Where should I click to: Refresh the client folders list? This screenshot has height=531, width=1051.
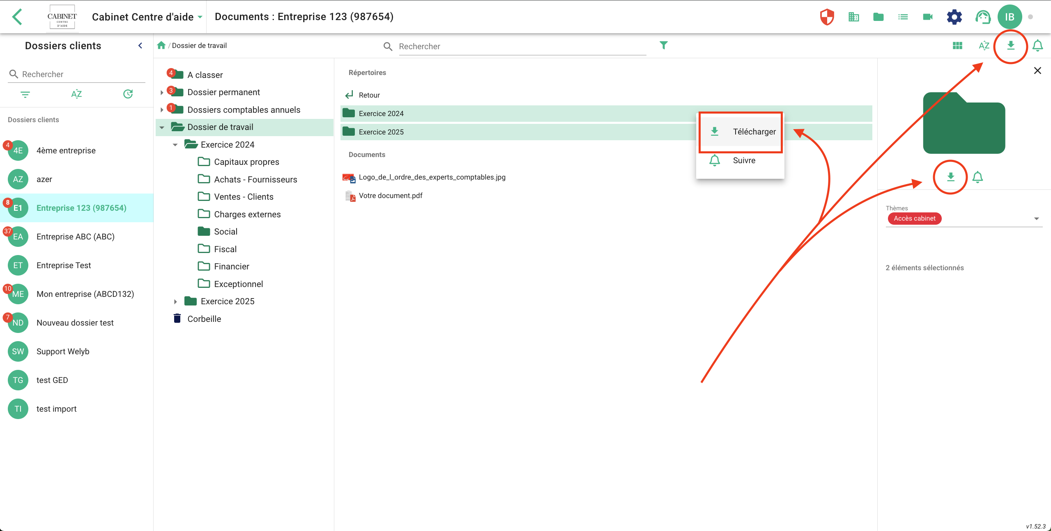coord(128,94)
